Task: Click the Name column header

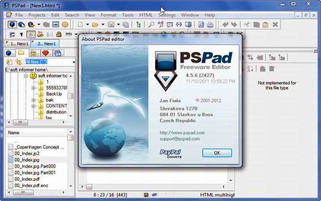Action: 36,133
